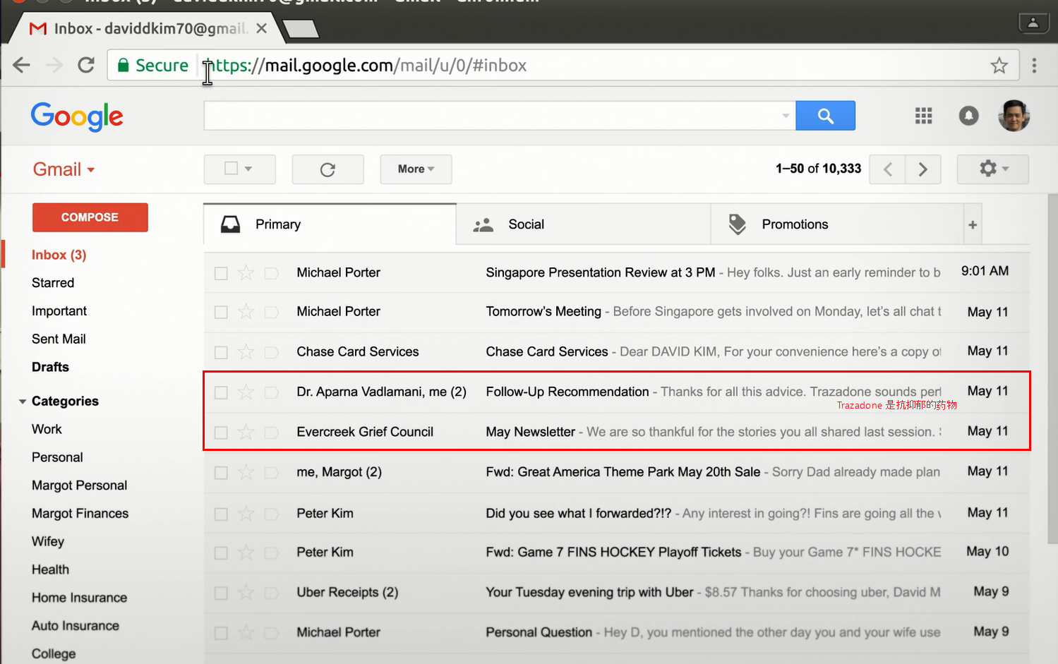Screen dimensions: 1058x664
Task: Go to next page of emails
Action: pyautogui.click(x=922, y=169)
